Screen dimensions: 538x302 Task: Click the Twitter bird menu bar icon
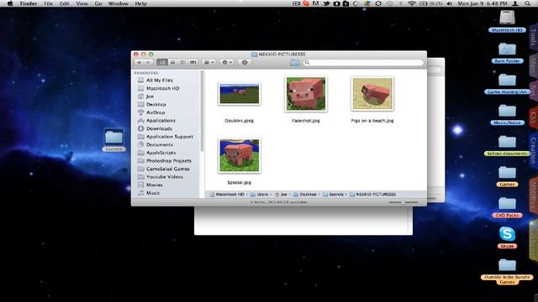326,3
